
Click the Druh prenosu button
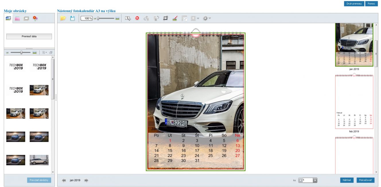tap(354, 4)
